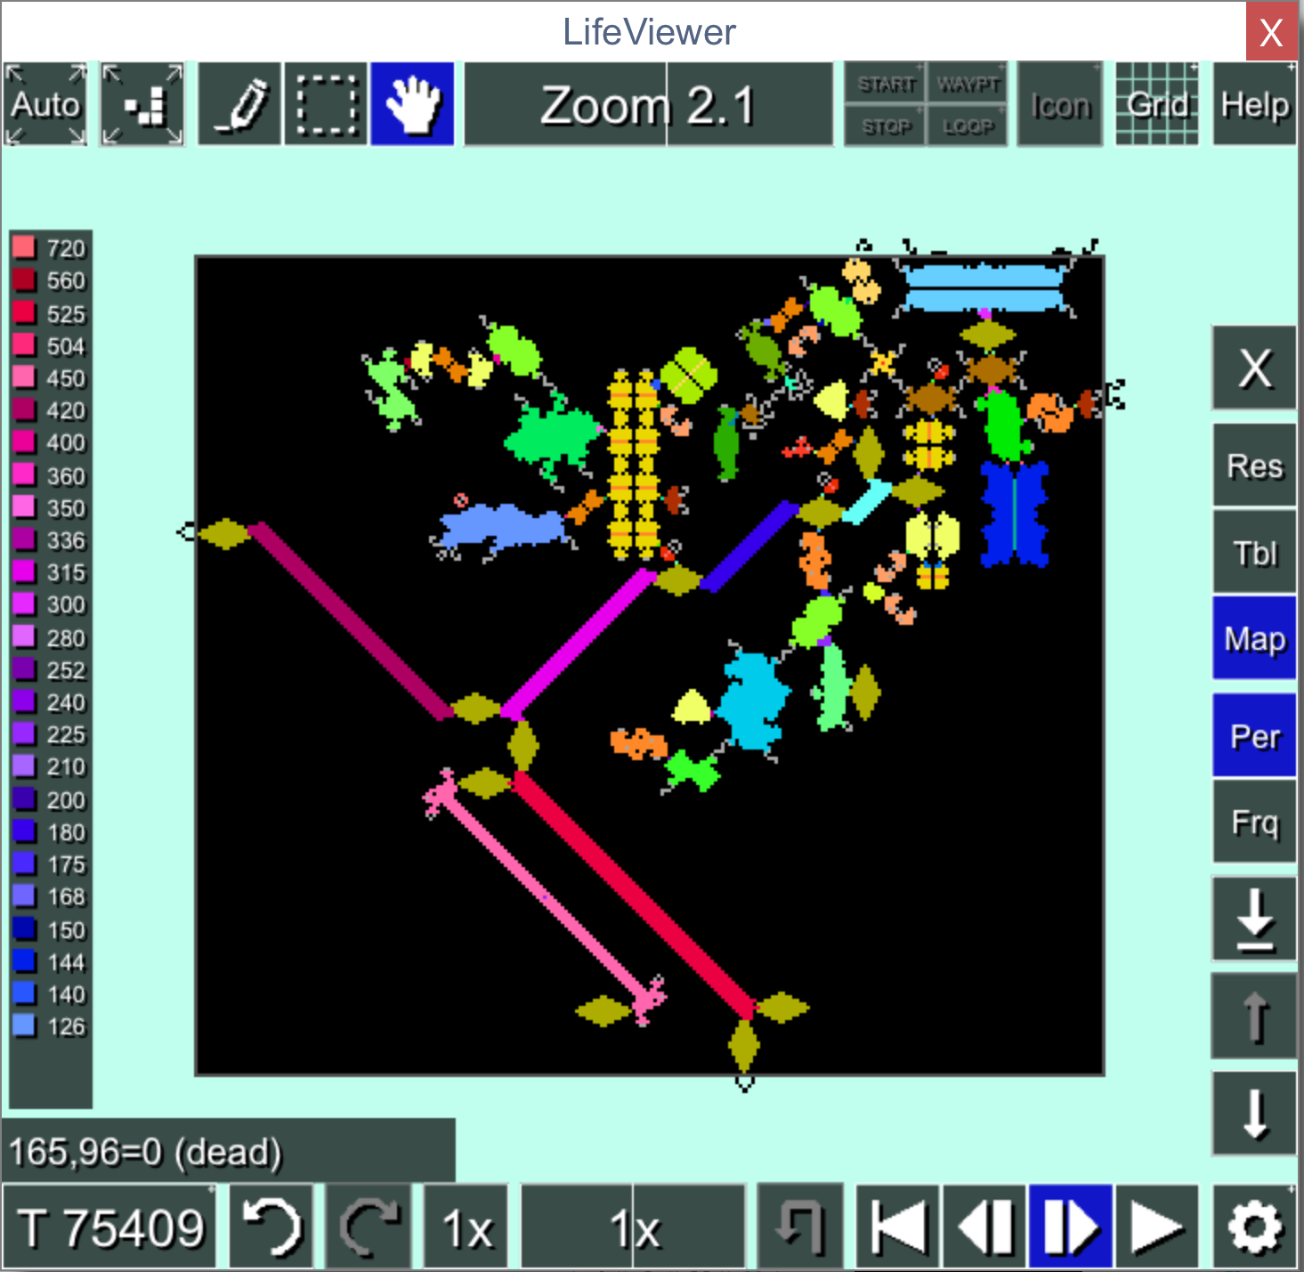
Task: Choose the dashed-rectangle Select tool
Action: [326, 104]
